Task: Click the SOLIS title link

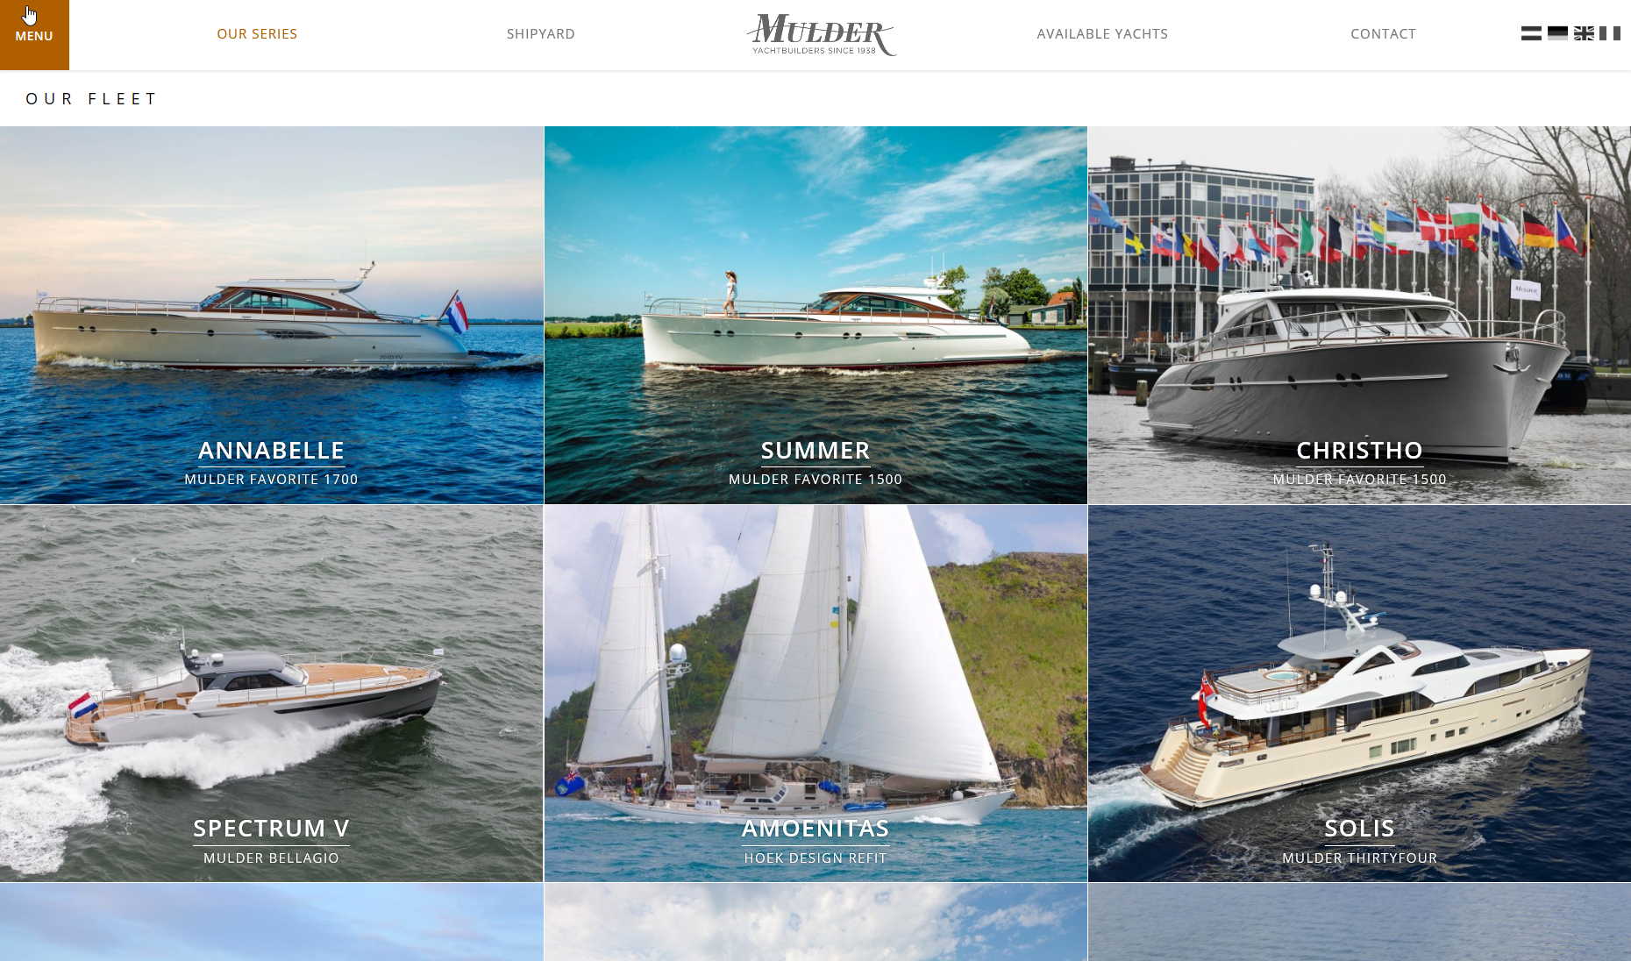Action: (1359, 829)
